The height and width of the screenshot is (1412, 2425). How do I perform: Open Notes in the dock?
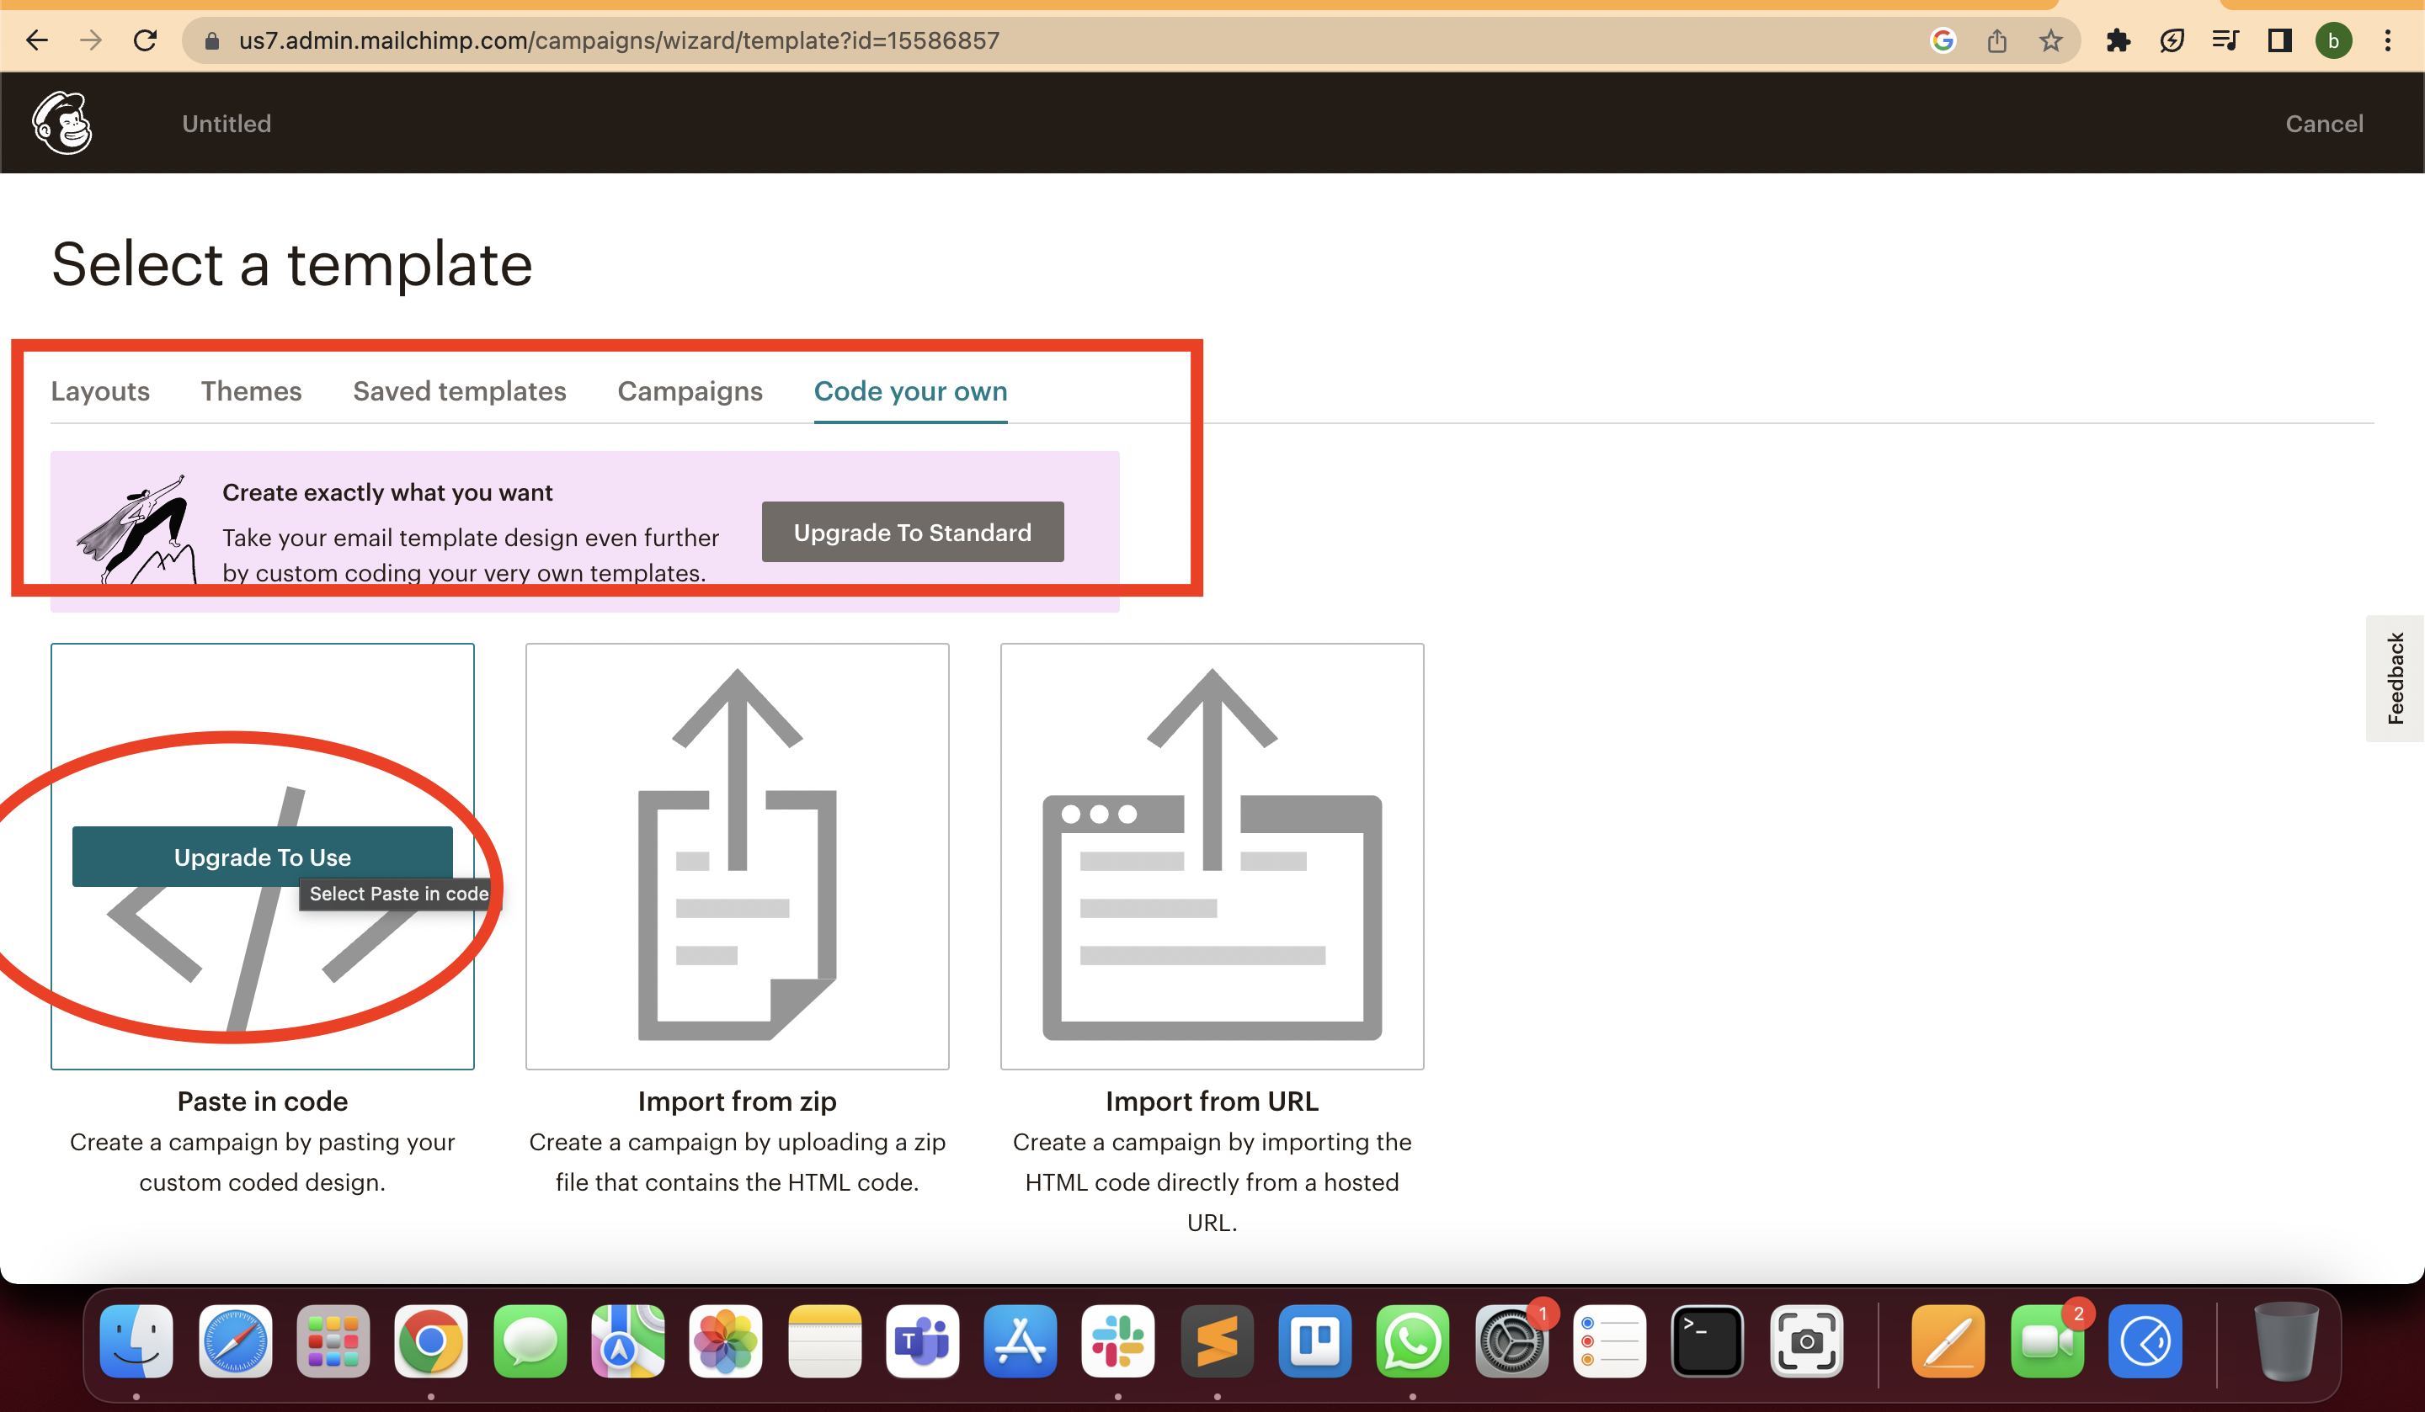(824, 1340)
